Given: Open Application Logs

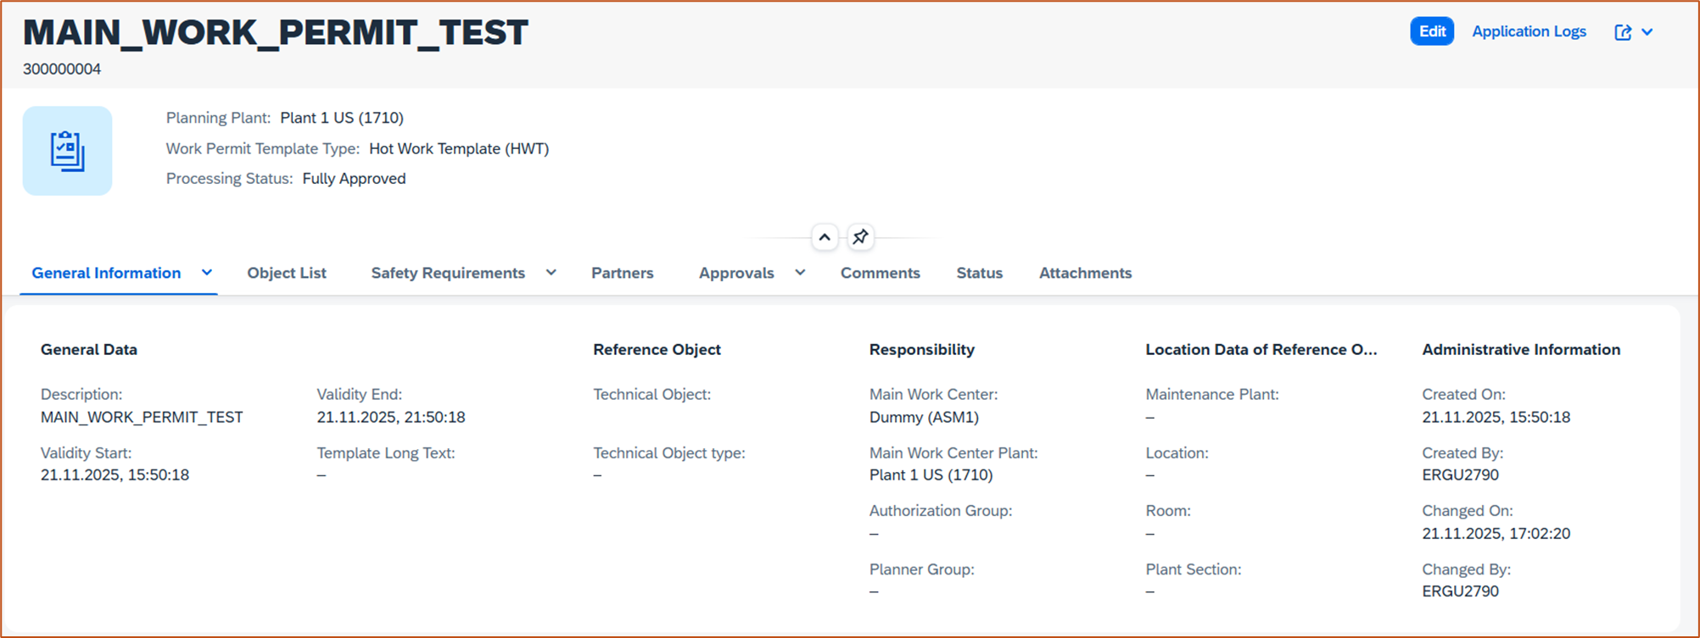Looking at the screenshot, I should pos(1529,31).
